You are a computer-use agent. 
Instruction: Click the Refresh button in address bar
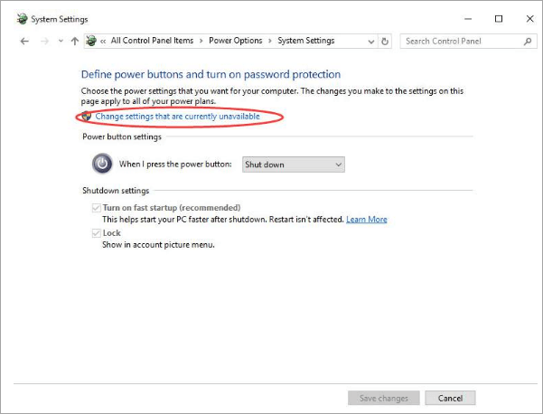tap(386, 41)
